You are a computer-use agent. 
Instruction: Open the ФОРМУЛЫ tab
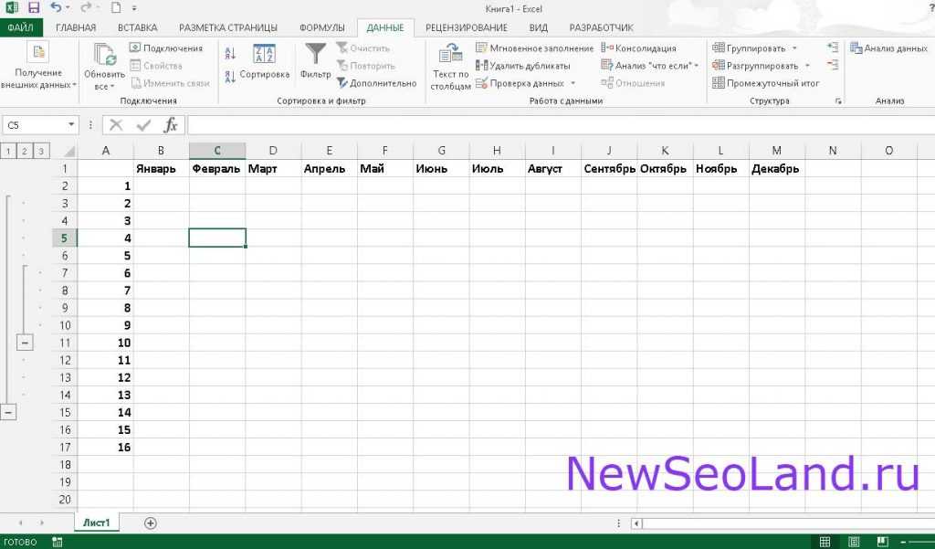(x=322, y=27)
